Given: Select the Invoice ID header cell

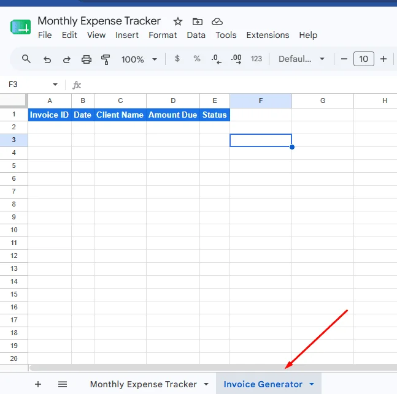Looking at the screenshot, I should pyautogui.click(x=50, y=115).
